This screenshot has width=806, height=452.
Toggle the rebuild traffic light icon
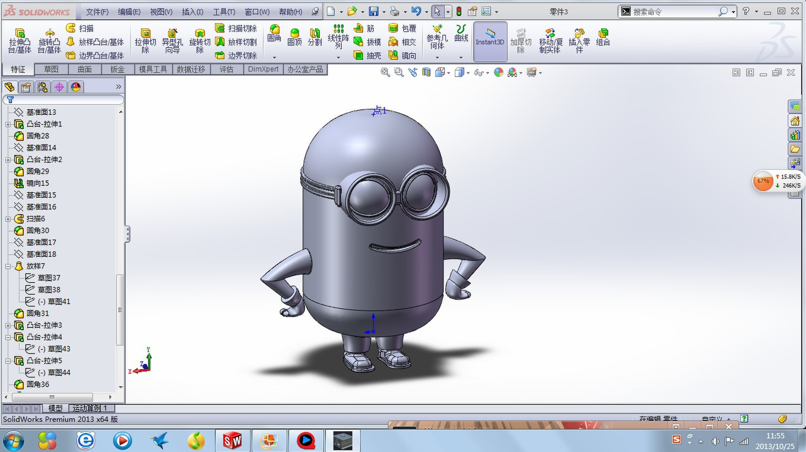tap(459, 12)
